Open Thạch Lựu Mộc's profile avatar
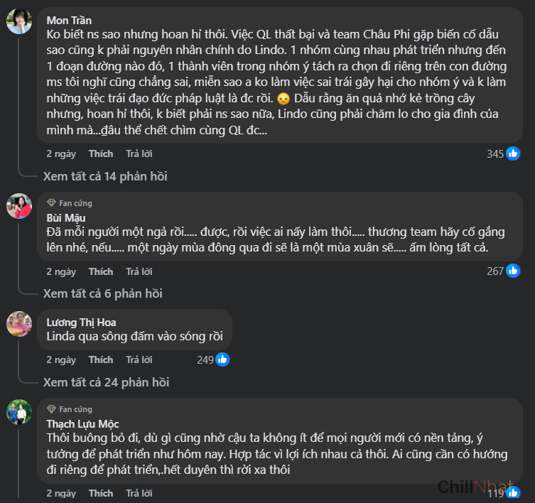This screenshot has height=503, width=535. point(19,413)
